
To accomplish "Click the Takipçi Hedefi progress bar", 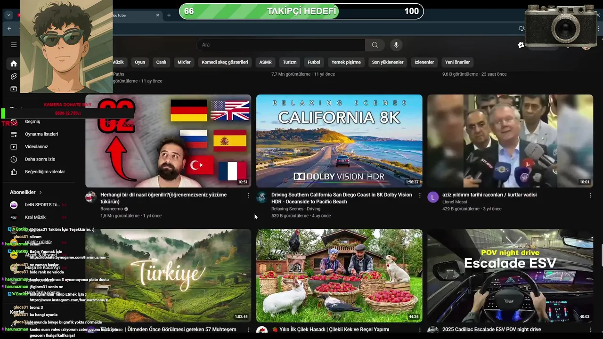I will (301, 11).
